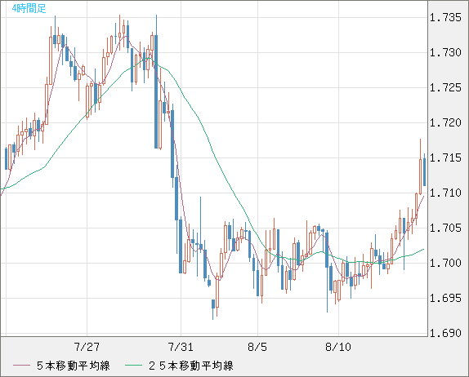Click the 1.690 price axis label
469x377 pixels.
pyautogui.click(x=445, y=333)
